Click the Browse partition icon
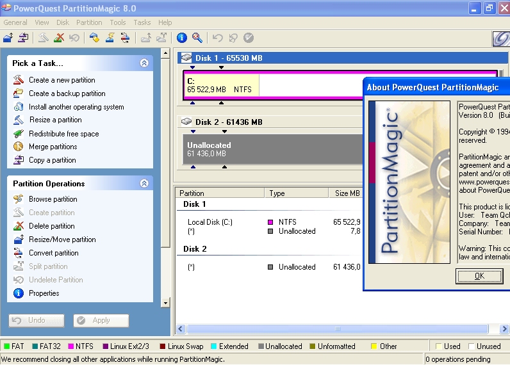The image size is (510, 365). [x=18, y=199]
